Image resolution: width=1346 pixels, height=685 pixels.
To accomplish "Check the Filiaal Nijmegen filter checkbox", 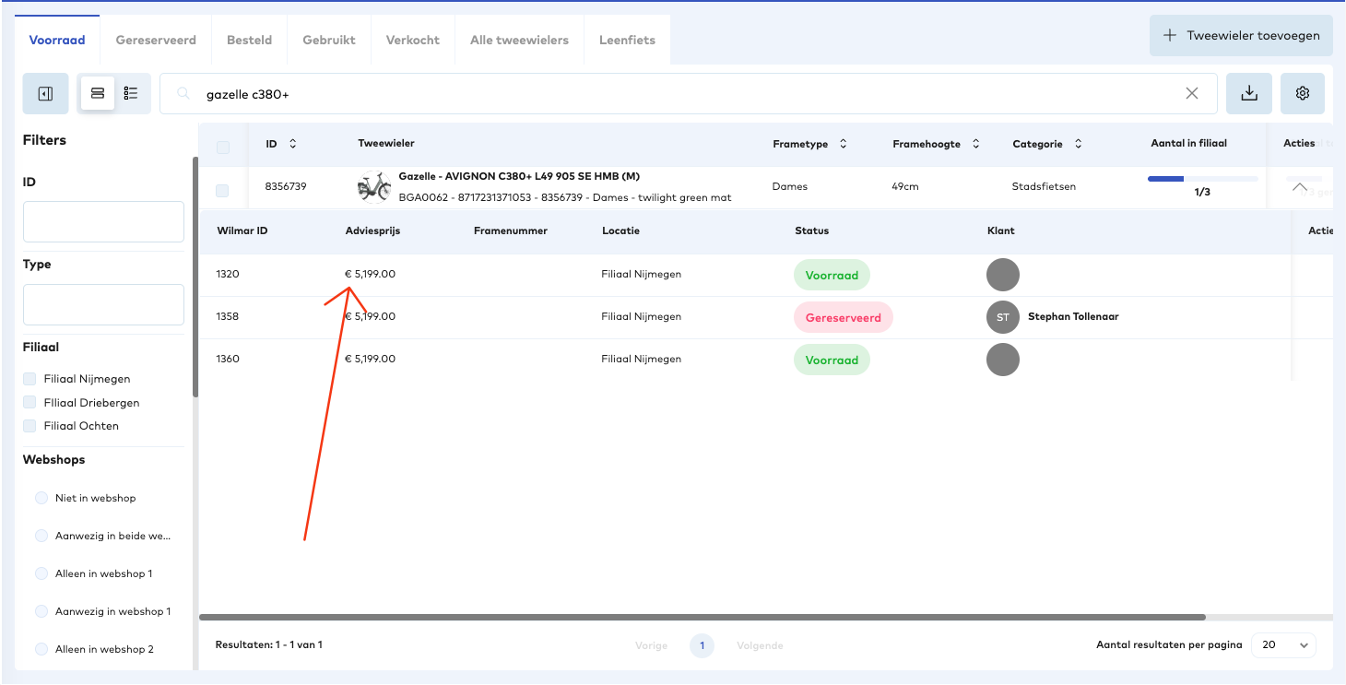I will coord(30,379).
